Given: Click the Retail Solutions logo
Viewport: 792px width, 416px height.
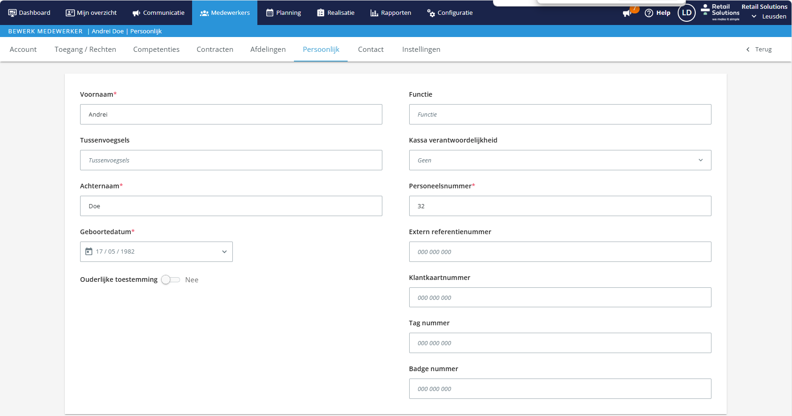Looking at the screenshot, I should coord(720,12).
